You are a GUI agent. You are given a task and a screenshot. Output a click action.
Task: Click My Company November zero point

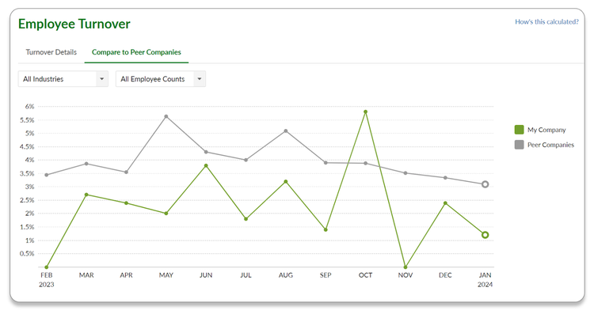click(406, 267)
